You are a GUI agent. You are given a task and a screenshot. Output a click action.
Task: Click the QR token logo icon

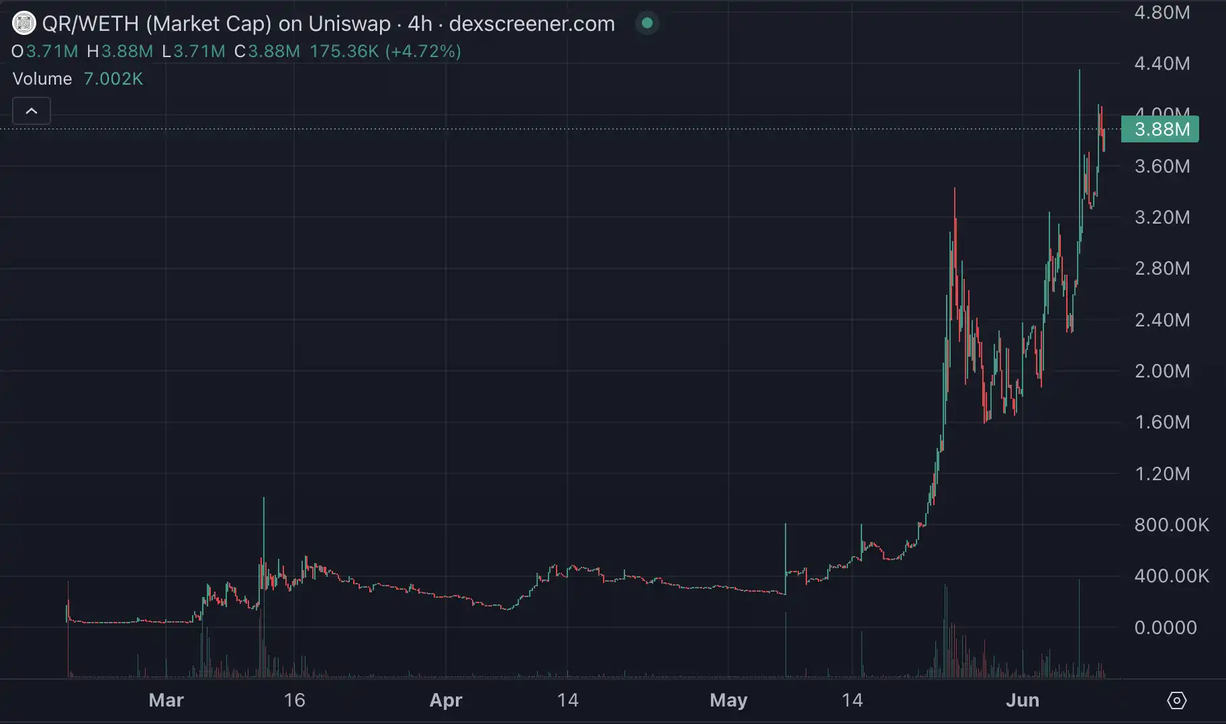click(x=23, y=24)
